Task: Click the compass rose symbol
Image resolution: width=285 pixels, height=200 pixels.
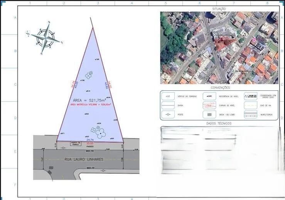Action: 45,38
